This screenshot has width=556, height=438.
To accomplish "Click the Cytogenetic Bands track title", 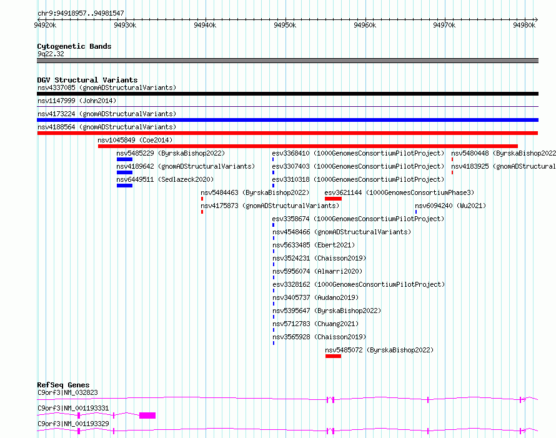I will coord(74,46).
